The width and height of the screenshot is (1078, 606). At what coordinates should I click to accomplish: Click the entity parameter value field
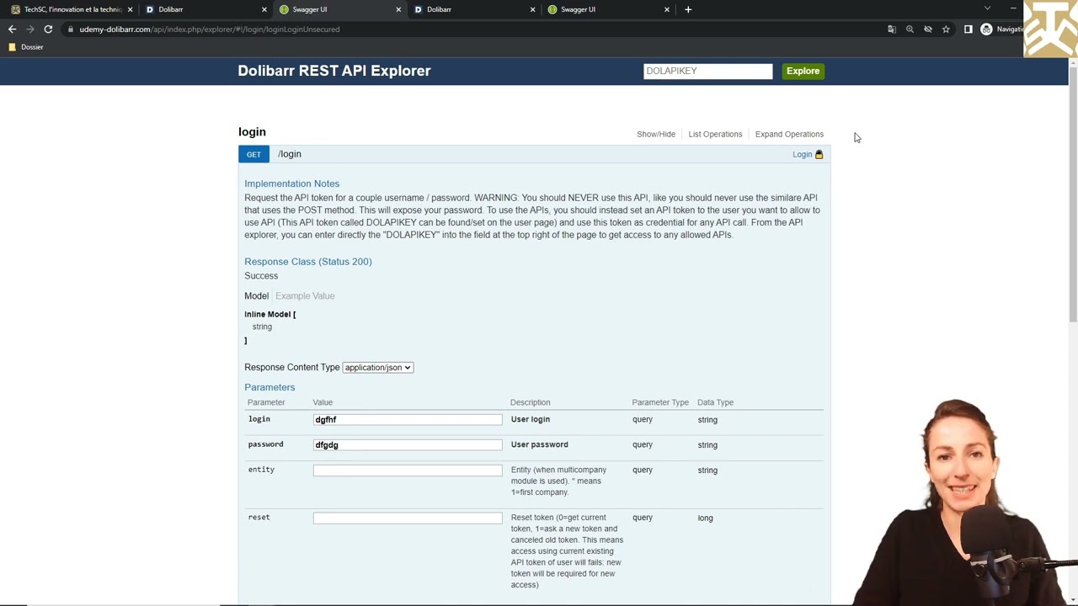point(408,470)
